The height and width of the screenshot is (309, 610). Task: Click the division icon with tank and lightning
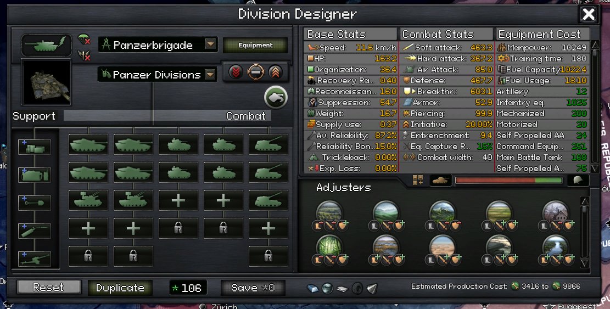[x=47, y=45]
